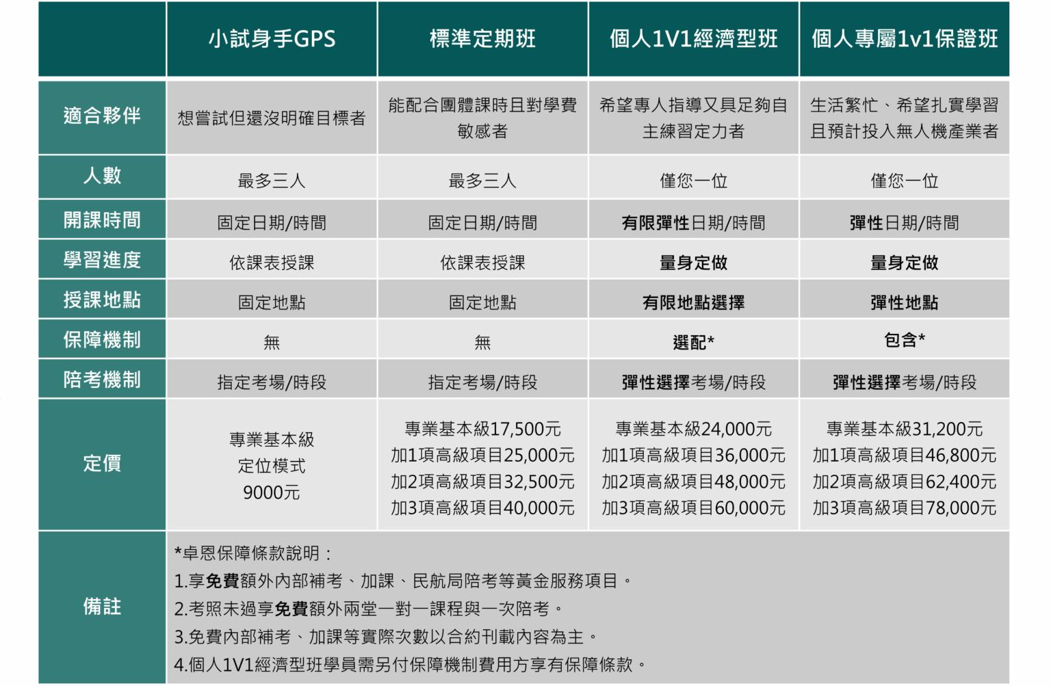1051x686 pixels.
Task: Click the 加3項高級項目78,000元 price line
Action: tap(904, 508)
